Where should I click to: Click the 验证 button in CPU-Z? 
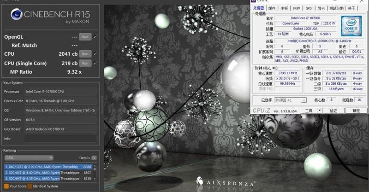333,111
